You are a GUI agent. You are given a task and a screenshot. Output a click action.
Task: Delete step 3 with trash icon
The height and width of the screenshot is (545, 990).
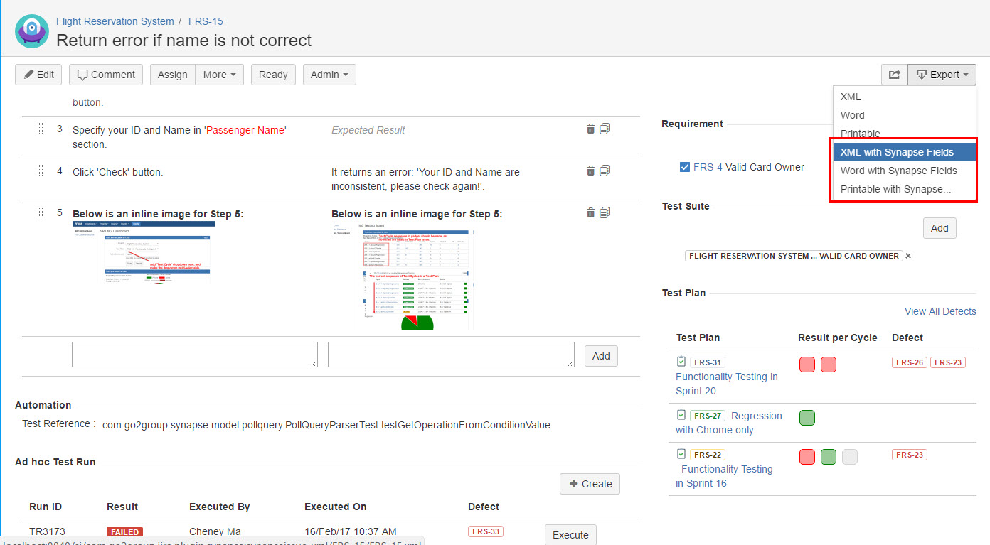[590, 129]
